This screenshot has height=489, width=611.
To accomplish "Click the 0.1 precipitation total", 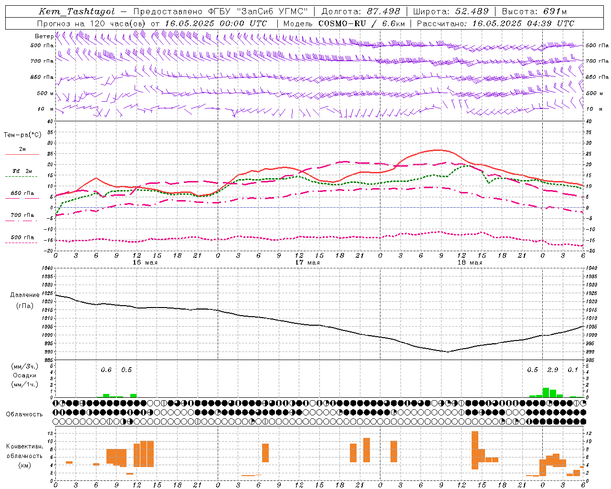I will click(573, 370).
